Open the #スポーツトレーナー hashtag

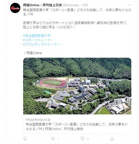pos(38,40)
